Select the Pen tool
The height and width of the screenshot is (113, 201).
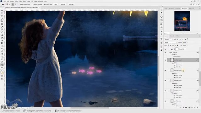tap(2, 51)
